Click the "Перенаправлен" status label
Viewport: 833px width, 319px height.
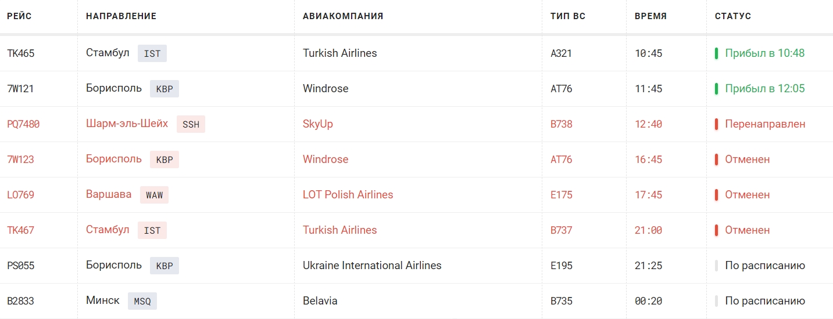click(765, 124)
